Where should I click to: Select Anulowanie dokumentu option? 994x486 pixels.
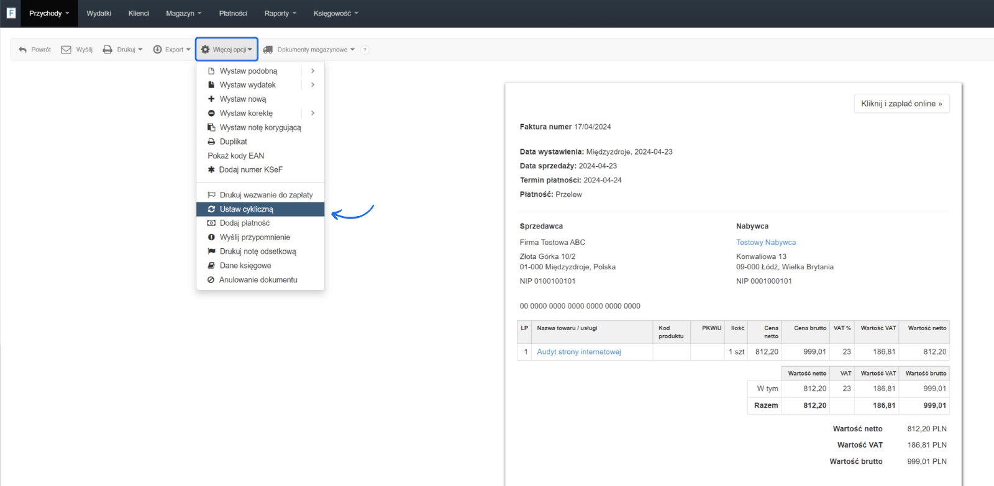[258, 280]
